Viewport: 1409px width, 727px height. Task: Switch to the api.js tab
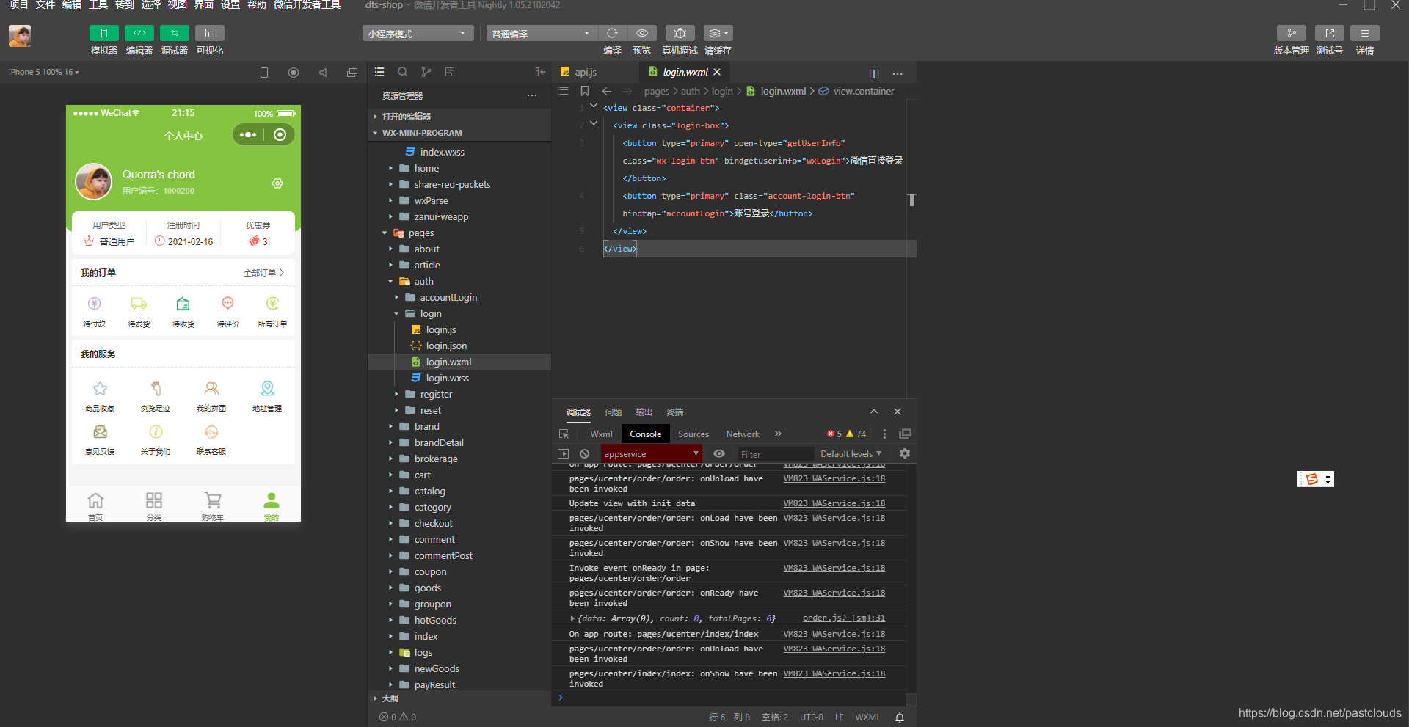point(586,72)
